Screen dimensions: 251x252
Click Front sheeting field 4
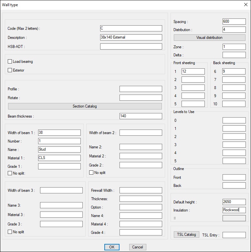point(193,96)
